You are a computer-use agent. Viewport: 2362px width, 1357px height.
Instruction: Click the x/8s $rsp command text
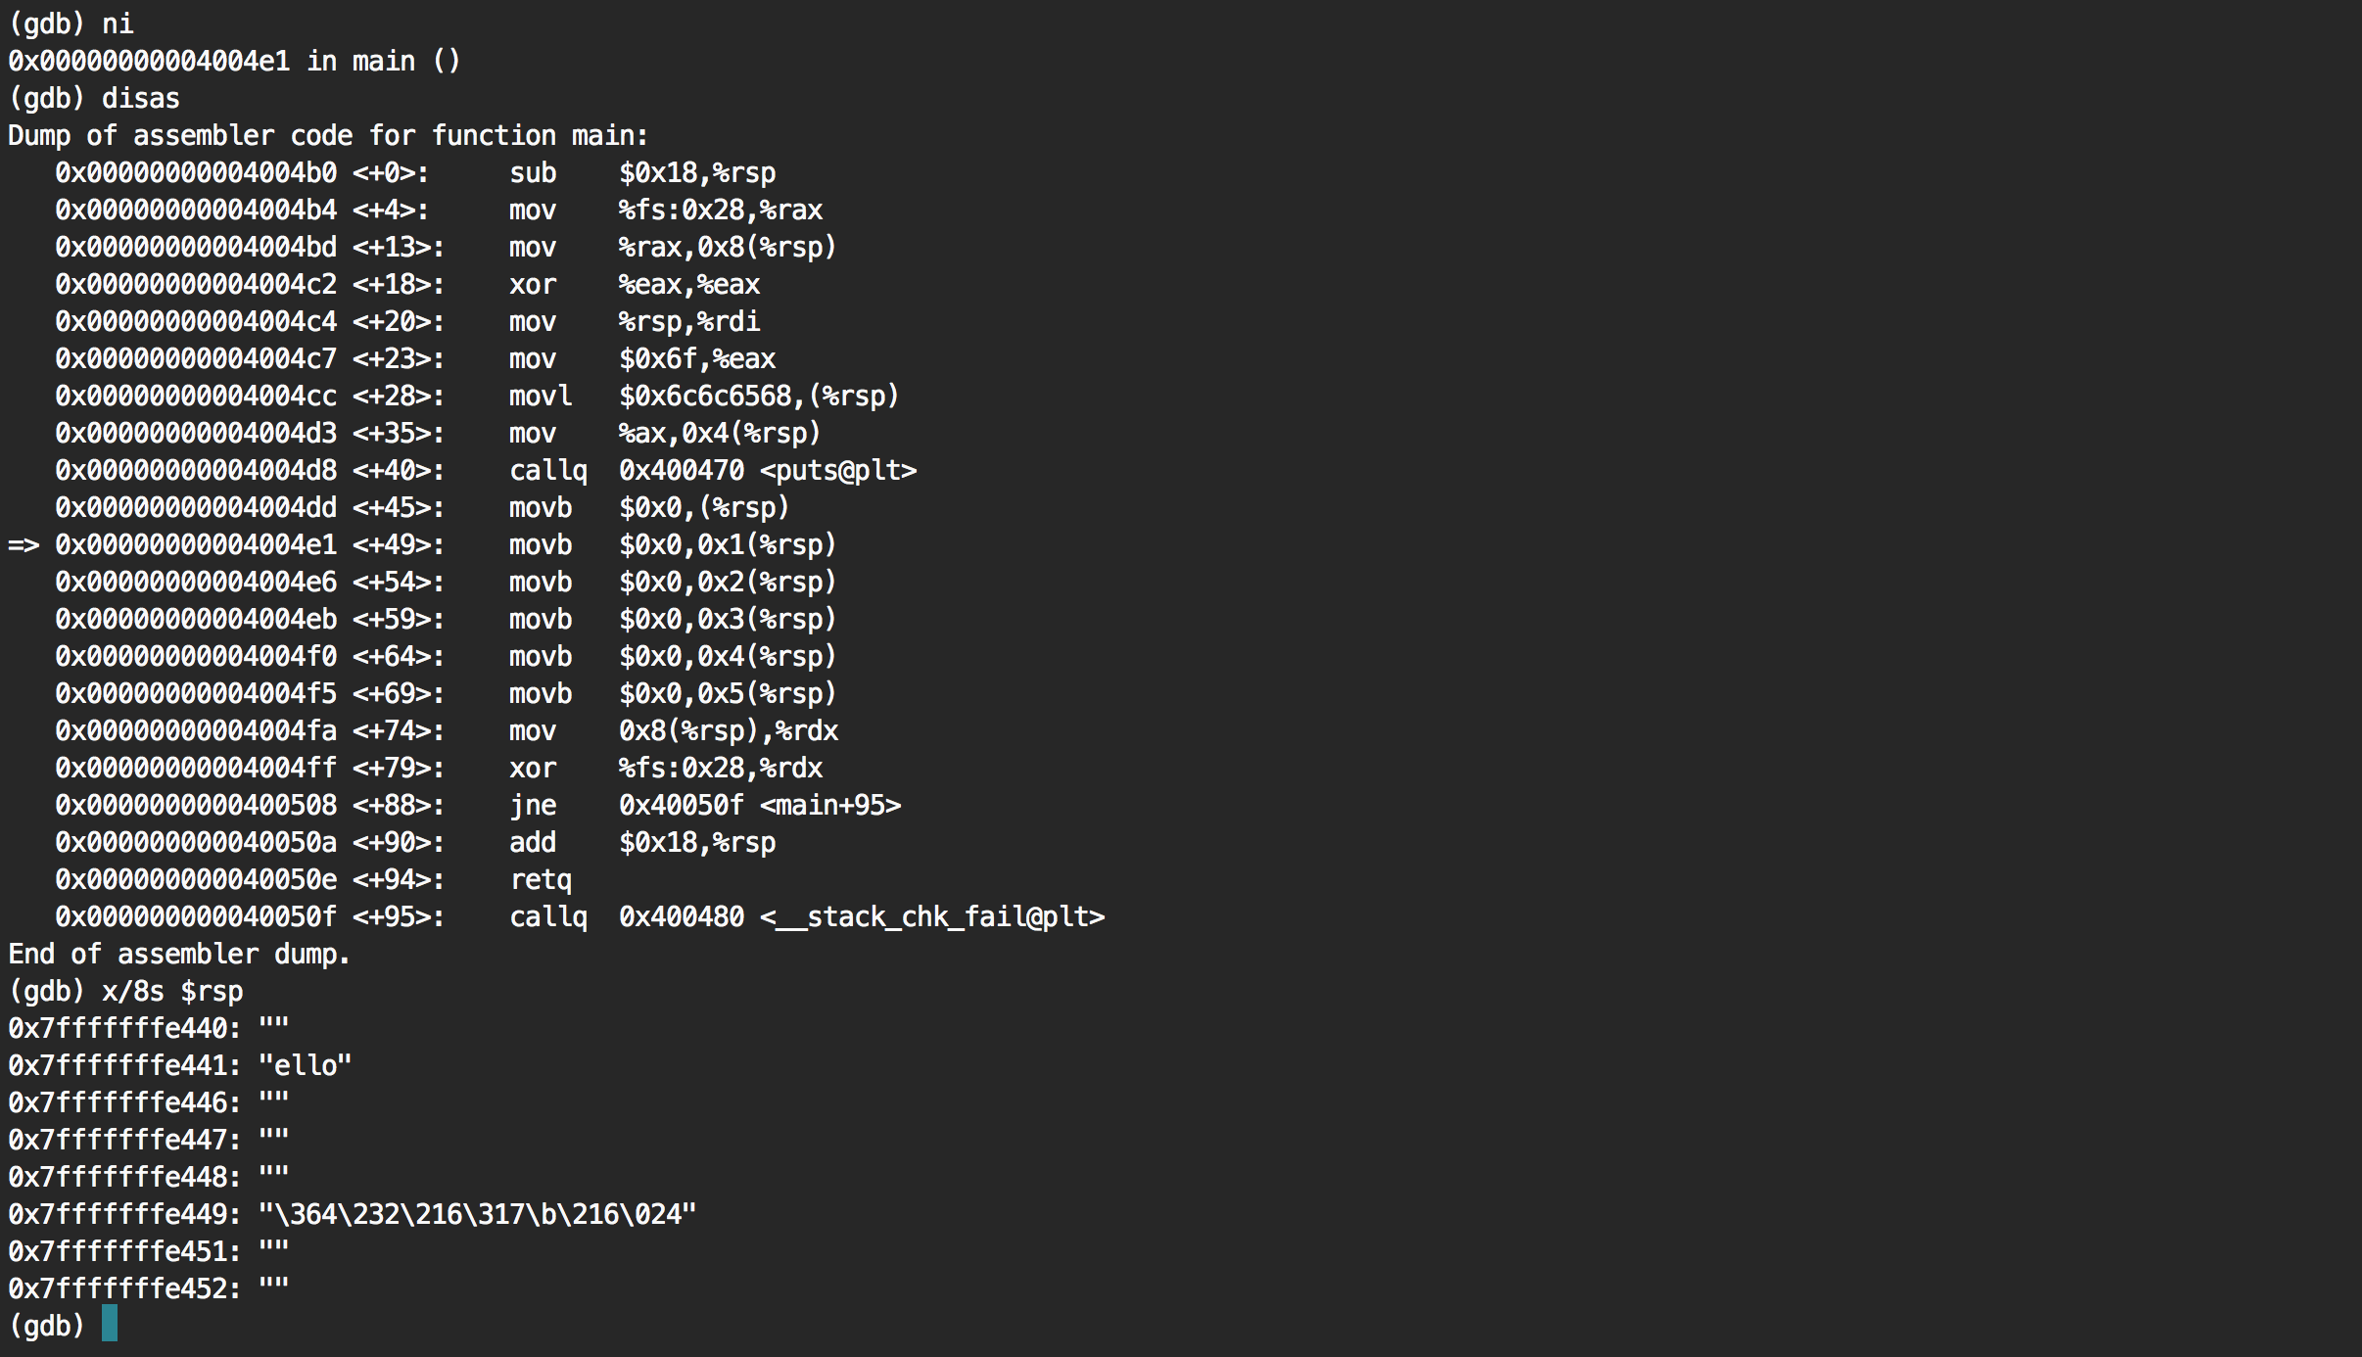[x=172, y=992]
